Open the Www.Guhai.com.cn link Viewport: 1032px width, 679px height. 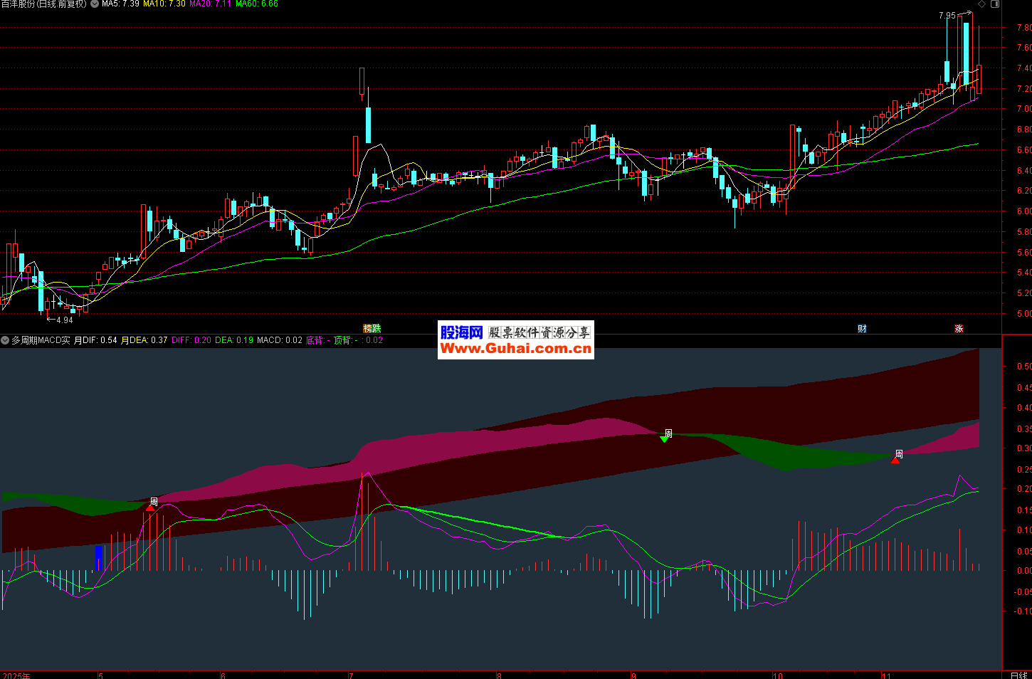coord(515,348)
